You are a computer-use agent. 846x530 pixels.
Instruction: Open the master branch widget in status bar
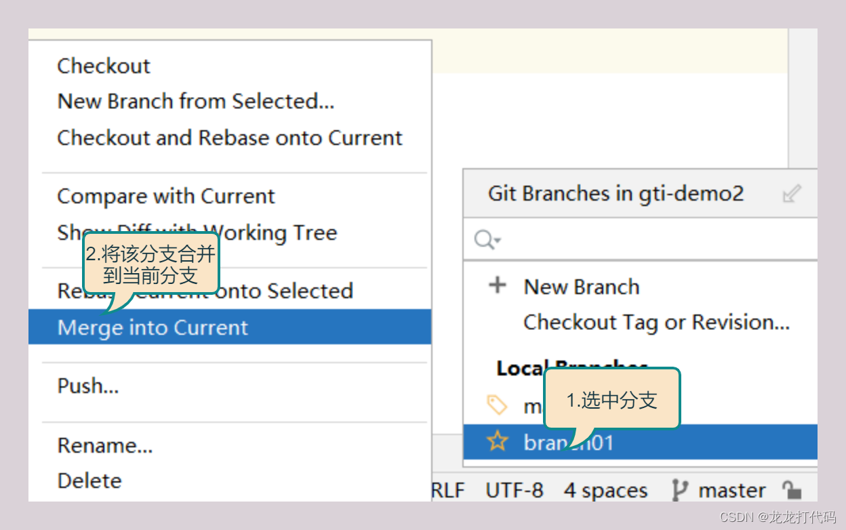[732, 490]
